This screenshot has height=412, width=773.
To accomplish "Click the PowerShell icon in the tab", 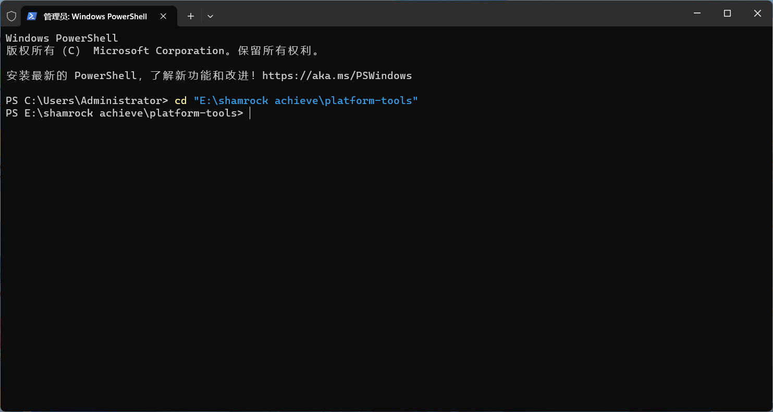I will pos(32,16).
